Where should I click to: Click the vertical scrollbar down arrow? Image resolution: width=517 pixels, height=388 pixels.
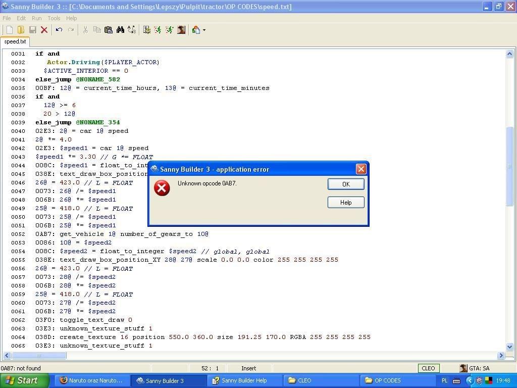[x=509, y=347]
